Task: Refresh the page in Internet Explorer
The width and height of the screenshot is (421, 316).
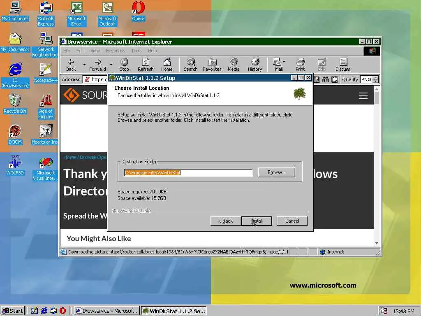Action: click(x=146, y=65)
